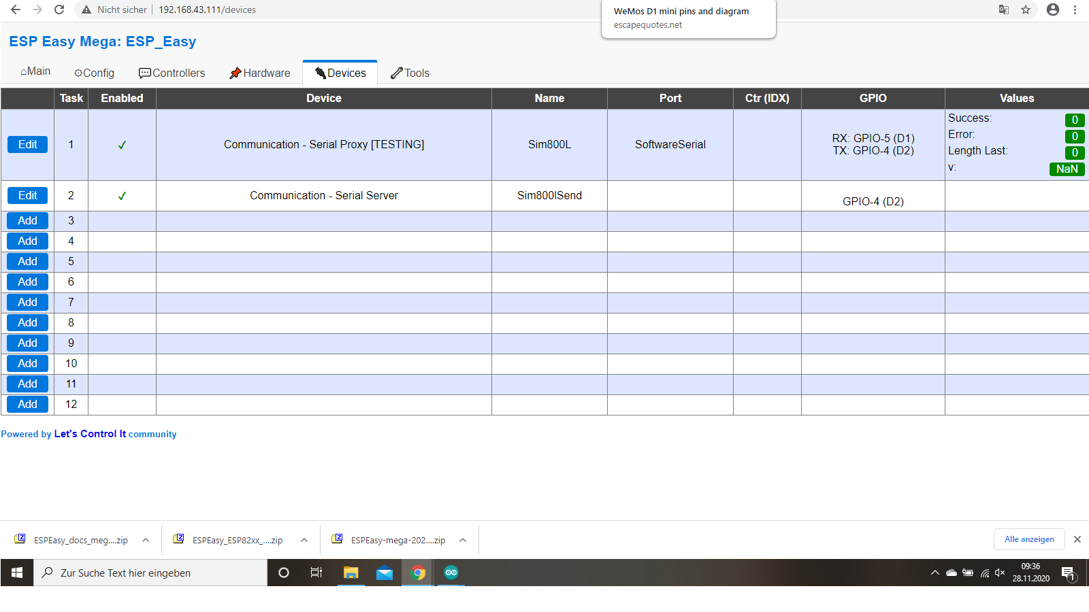Click the Windows taskbar search box
This screenshot has height=612, width=1089.
(x=150, y=573)
